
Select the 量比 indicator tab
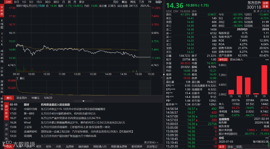click(x=9, y=98)
